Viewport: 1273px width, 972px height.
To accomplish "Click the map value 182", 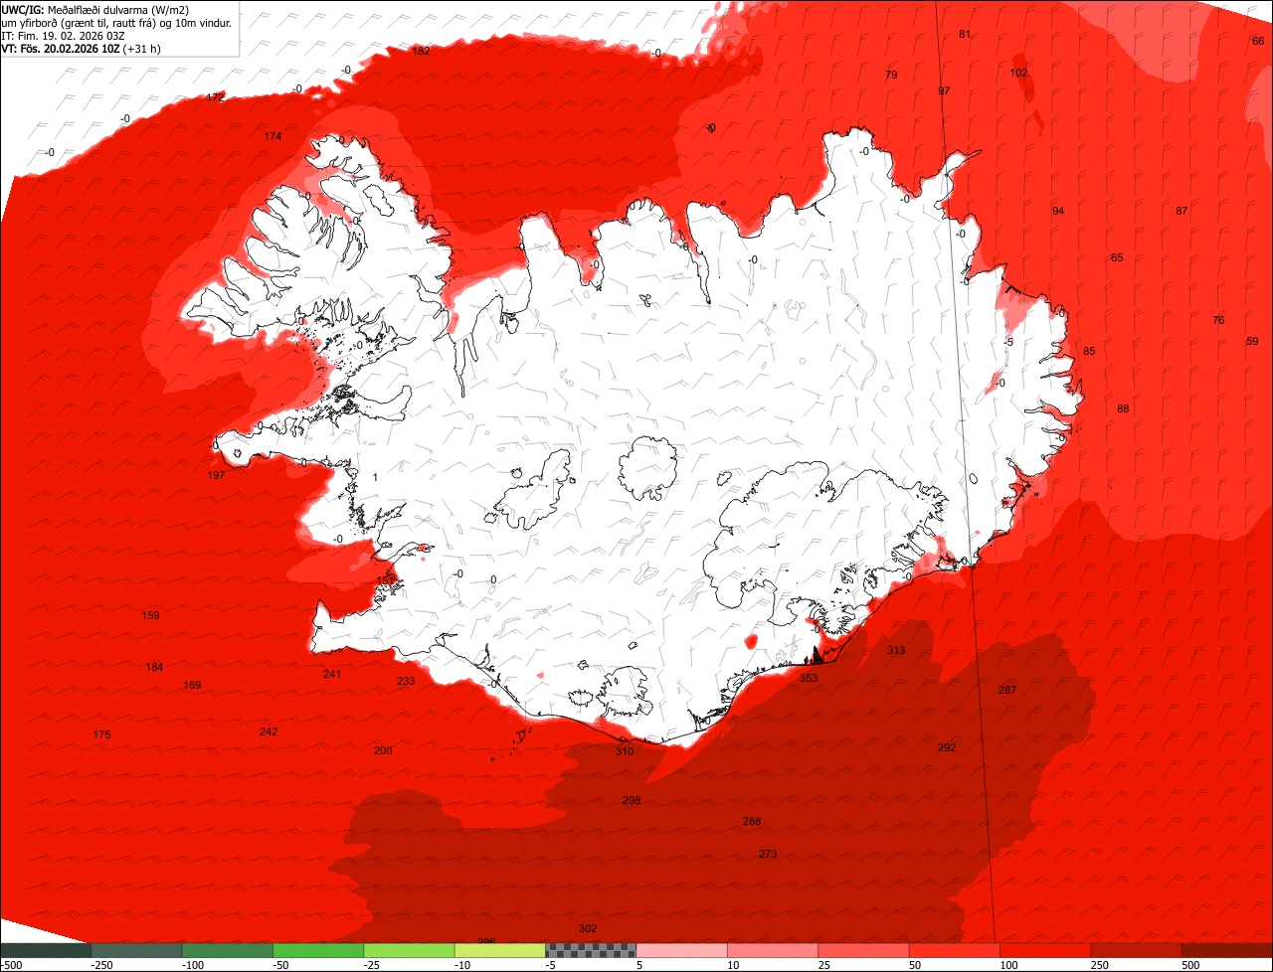I will (x=422, y=51).
